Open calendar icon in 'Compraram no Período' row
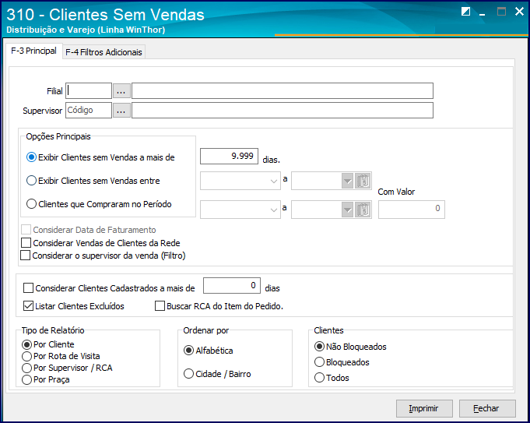 coord(363,210)
